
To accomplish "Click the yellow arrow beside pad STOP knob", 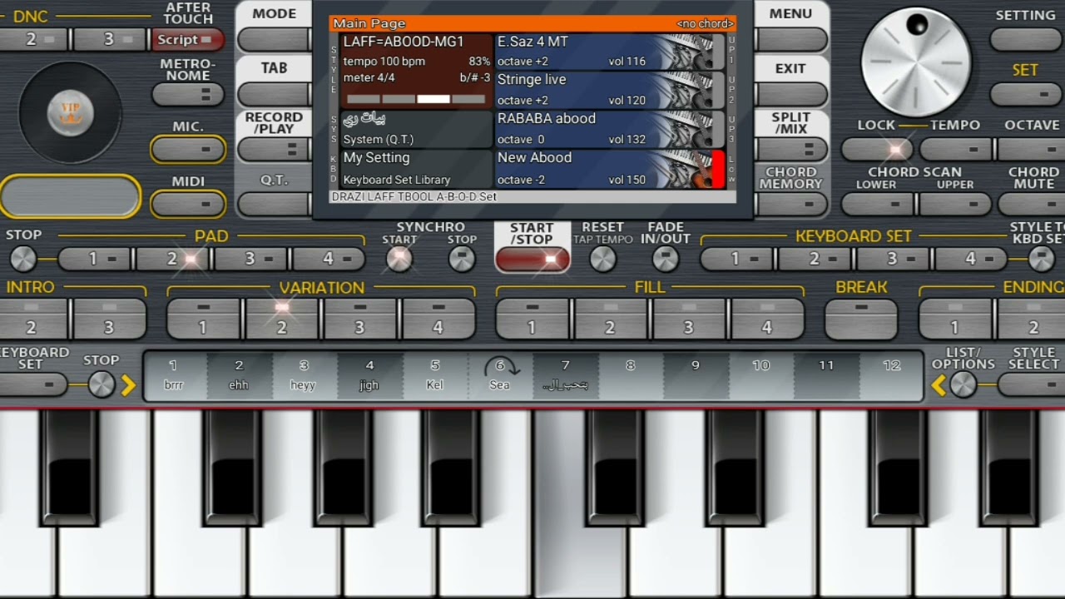I will click(128, 385).
